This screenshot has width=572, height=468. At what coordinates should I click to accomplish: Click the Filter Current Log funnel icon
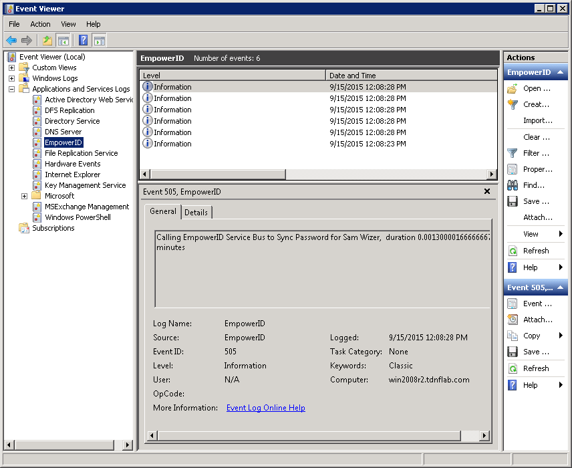tap(513, 153)
